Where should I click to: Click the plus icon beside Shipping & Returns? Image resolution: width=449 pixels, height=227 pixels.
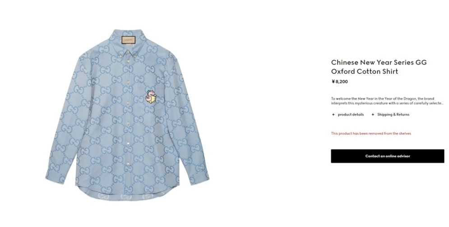click(x=373, y=115)
